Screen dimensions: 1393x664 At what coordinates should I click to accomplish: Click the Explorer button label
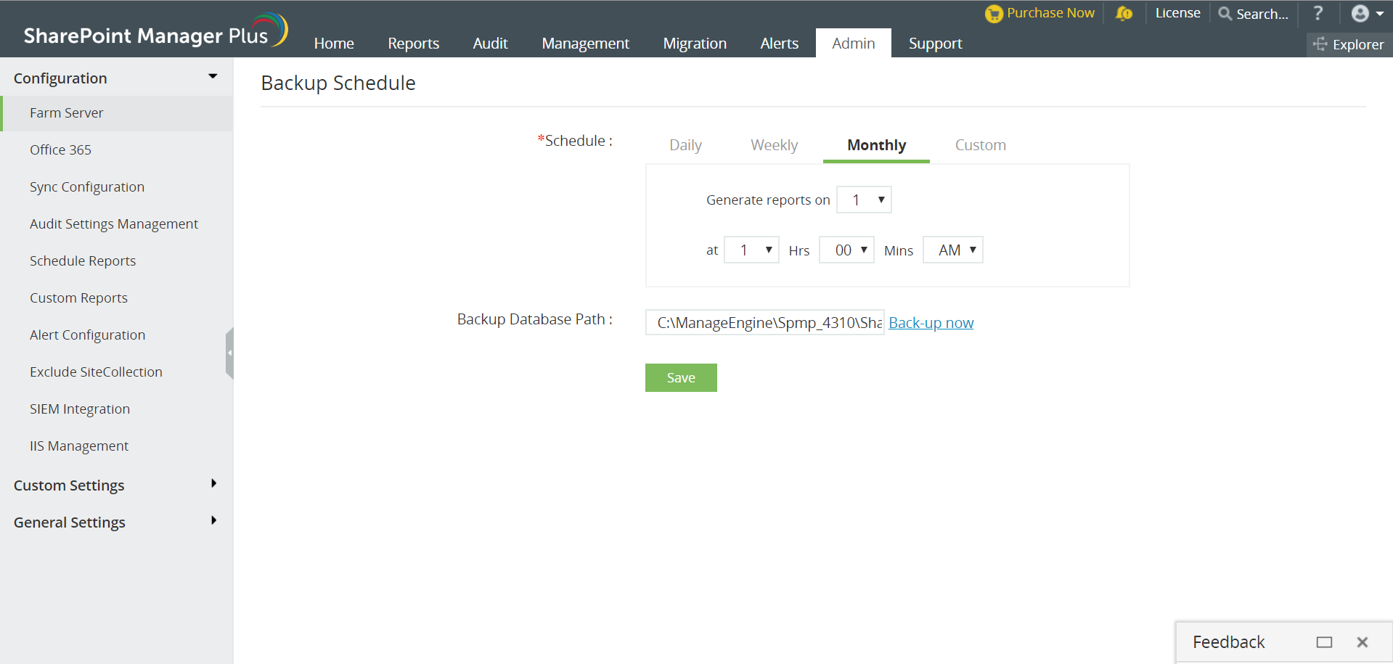(1358, 44)
